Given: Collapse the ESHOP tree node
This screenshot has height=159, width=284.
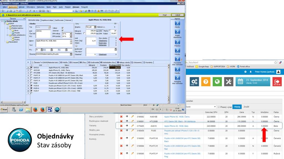Looking at the screenshot, I should (x=5, y=24).
